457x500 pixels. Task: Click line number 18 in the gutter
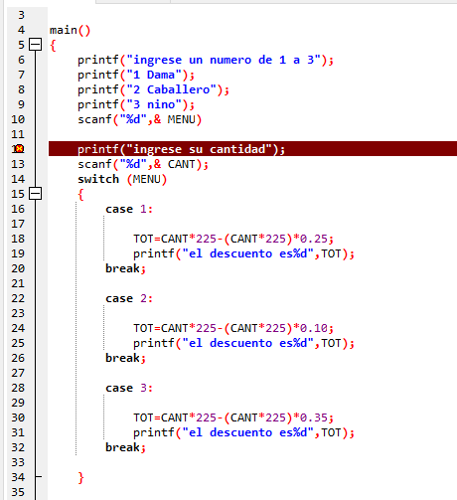(18, 239)
